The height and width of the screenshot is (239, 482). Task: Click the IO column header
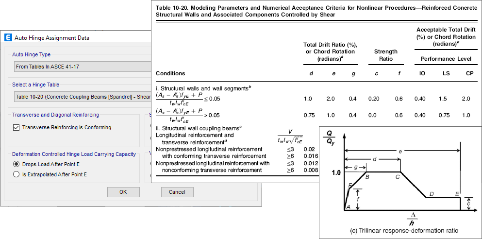tap(422, 74)
